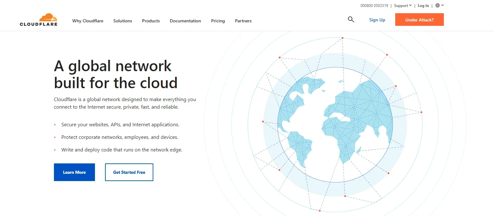Click the phone number 000800 0503319
Viewport: 494px width, 216px height.
click(x=374, y=5)
